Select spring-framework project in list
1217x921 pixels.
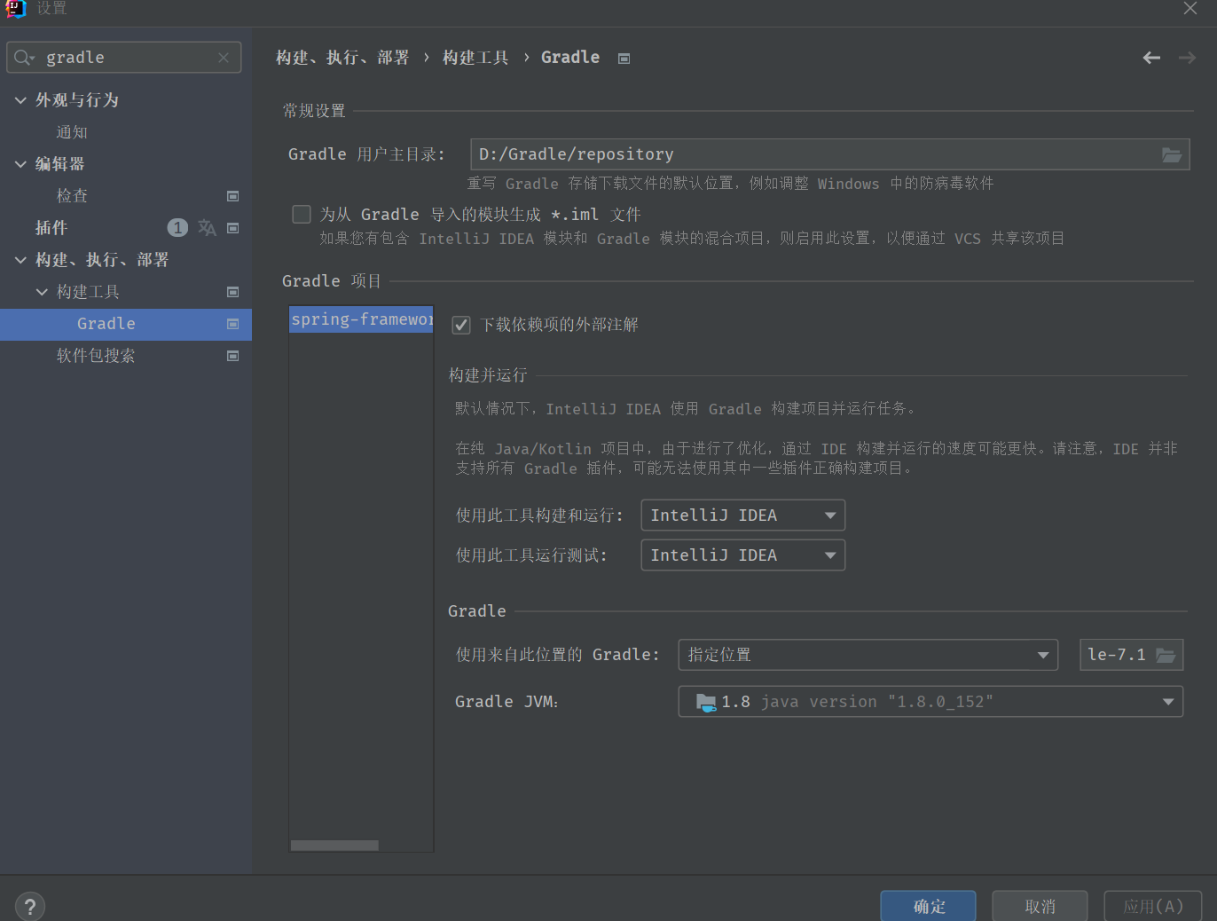click(361, 319)
